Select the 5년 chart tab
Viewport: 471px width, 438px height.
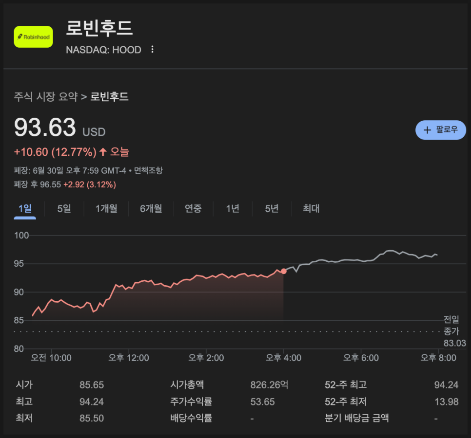tap(272, 209)
